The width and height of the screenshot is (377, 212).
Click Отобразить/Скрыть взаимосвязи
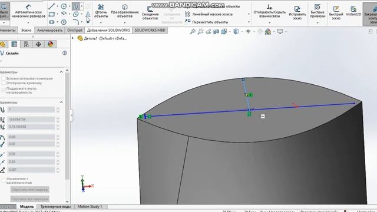(270, 11)
